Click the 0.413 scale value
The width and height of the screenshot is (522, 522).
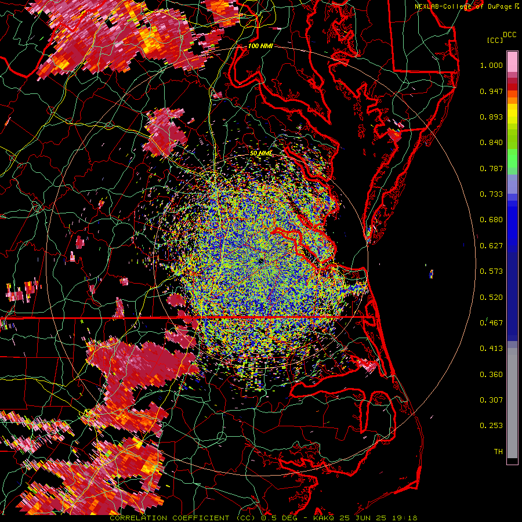point(491,349)
